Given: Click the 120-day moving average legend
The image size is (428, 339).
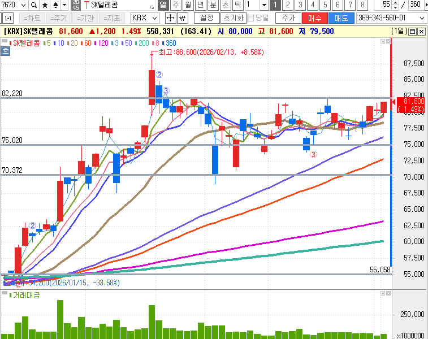Looking at the screenshot, I should tap(101, 43).
